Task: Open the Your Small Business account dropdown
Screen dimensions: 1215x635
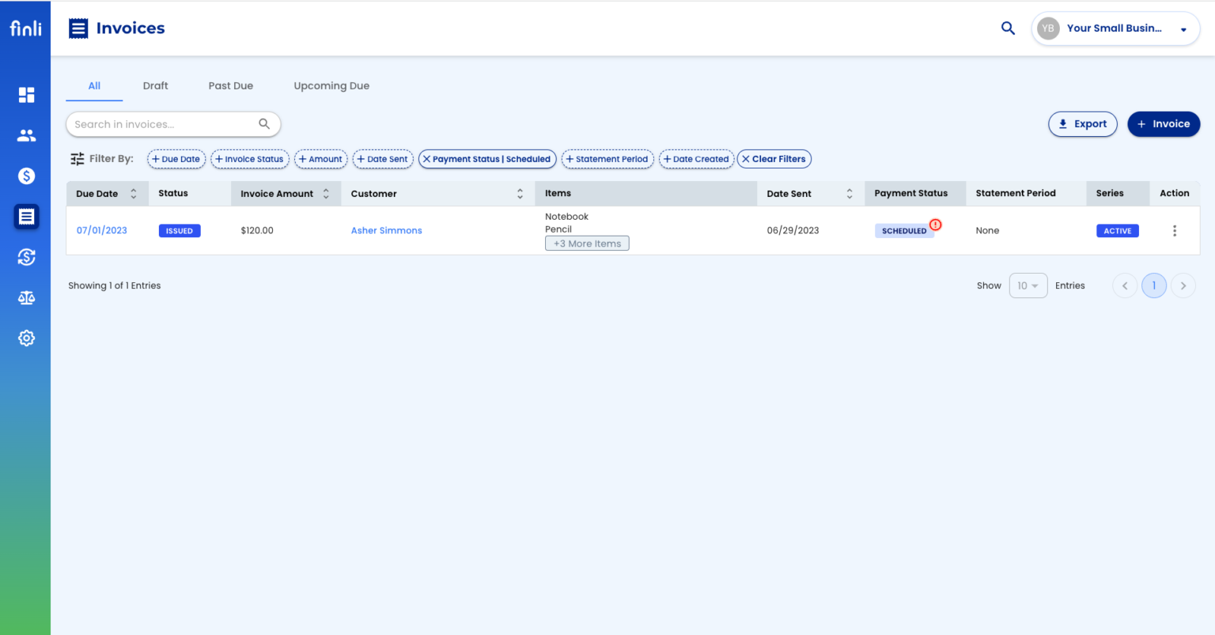Action: pos(1115,28)
